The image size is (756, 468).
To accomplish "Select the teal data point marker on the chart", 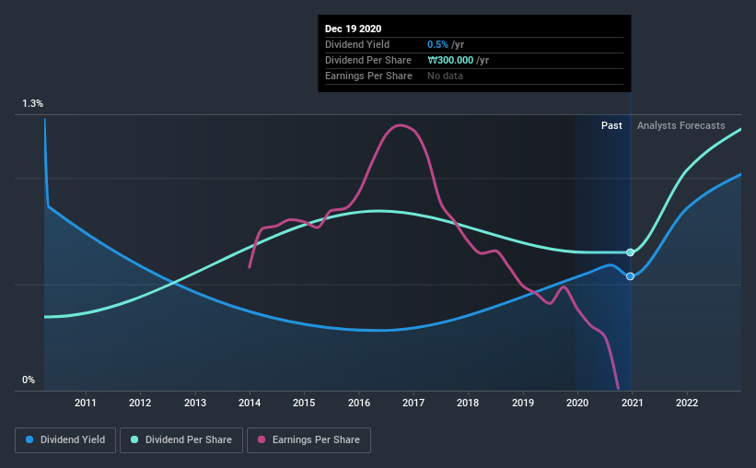I will (630, 252).
